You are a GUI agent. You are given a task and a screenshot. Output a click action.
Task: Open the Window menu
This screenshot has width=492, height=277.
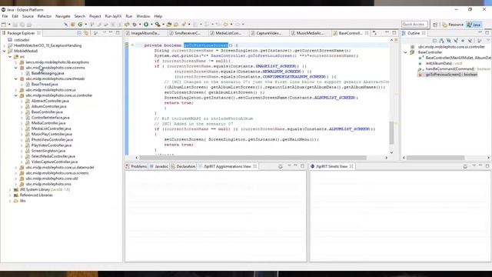coord(143,16)
